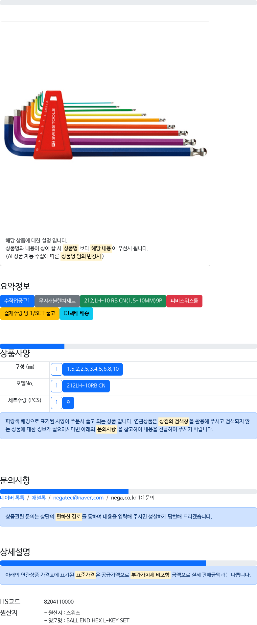This screenshot has height=625, width=257.
Task: Click the 결제수량 당 1/SET 출고 yellow badge
Action: click(30, 313)
